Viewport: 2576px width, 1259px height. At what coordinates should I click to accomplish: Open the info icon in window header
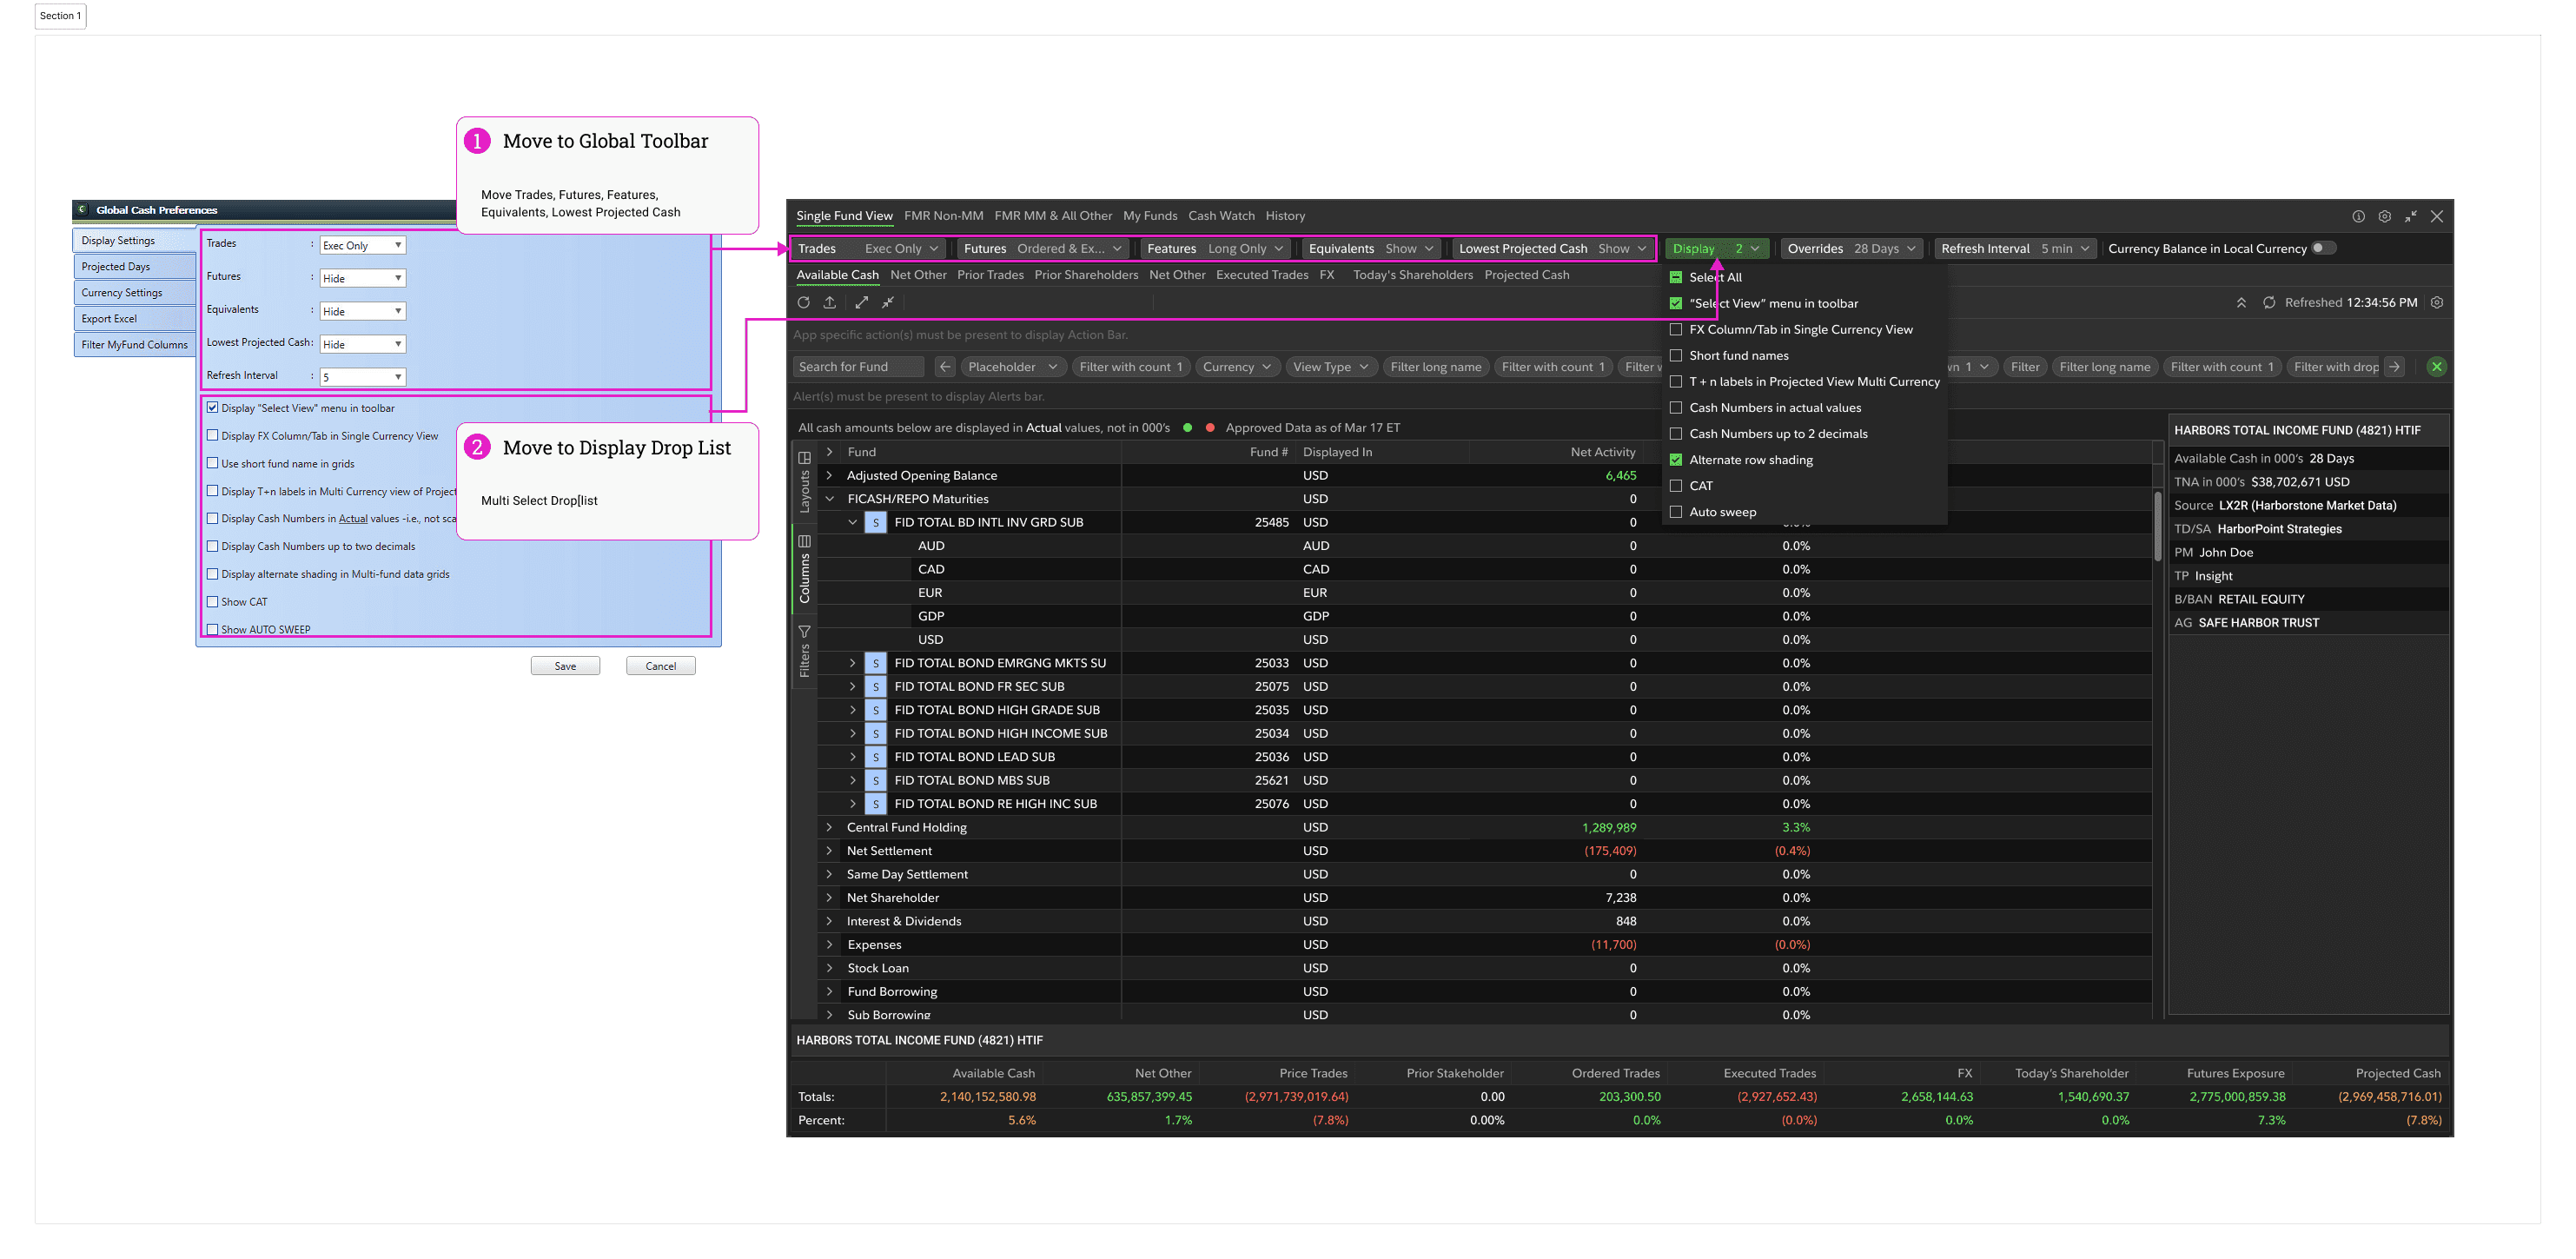coord(2358,216)
